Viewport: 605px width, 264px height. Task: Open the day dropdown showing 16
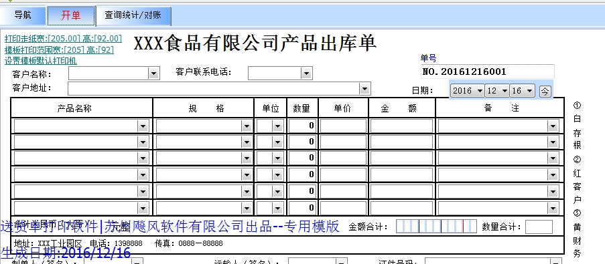[522, 91]
